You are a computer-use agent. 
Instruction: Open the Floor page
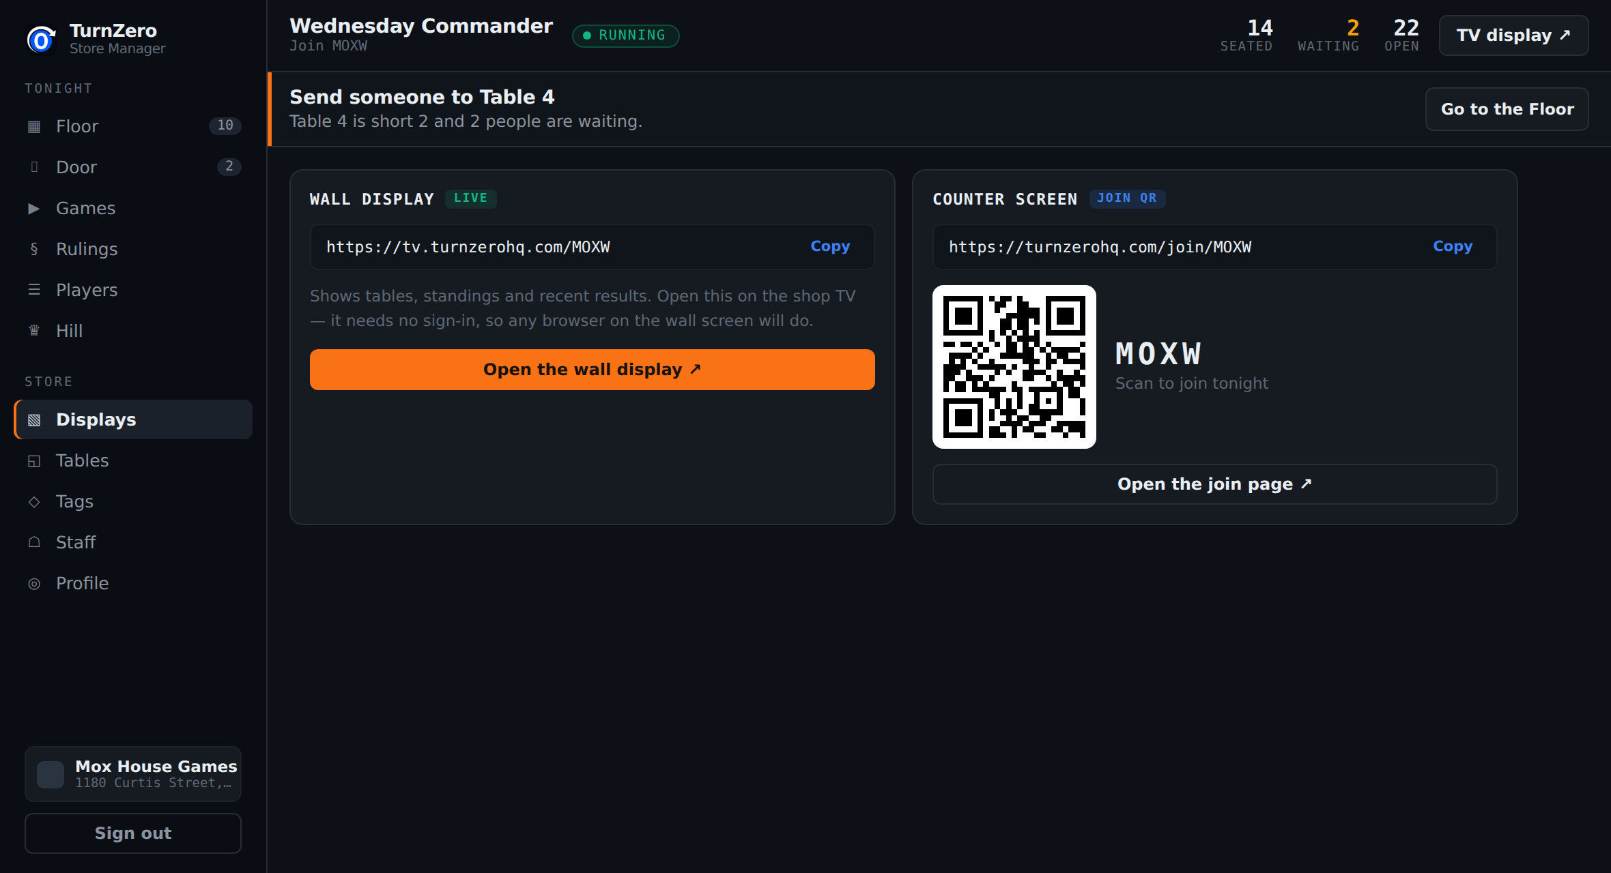[x=133, y=126]
